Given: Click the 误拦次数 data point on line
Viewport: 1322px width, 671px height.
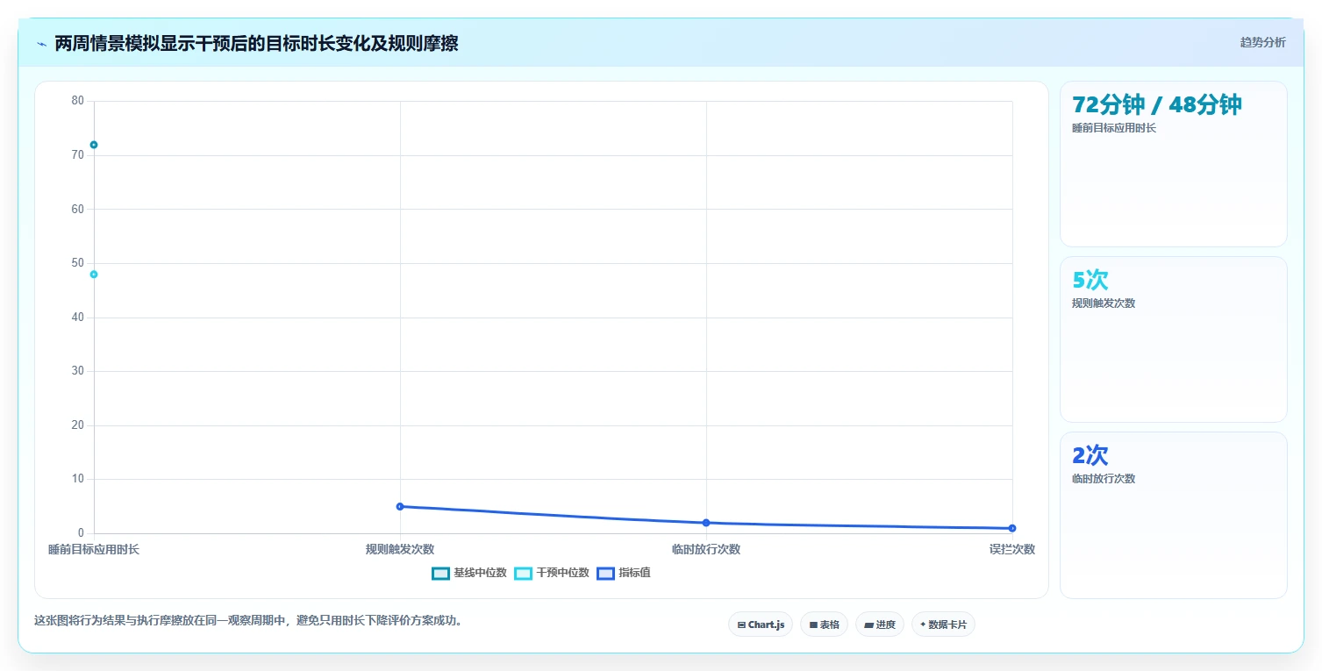Looking at the screenshot, I should click(x=1012, y=528).
